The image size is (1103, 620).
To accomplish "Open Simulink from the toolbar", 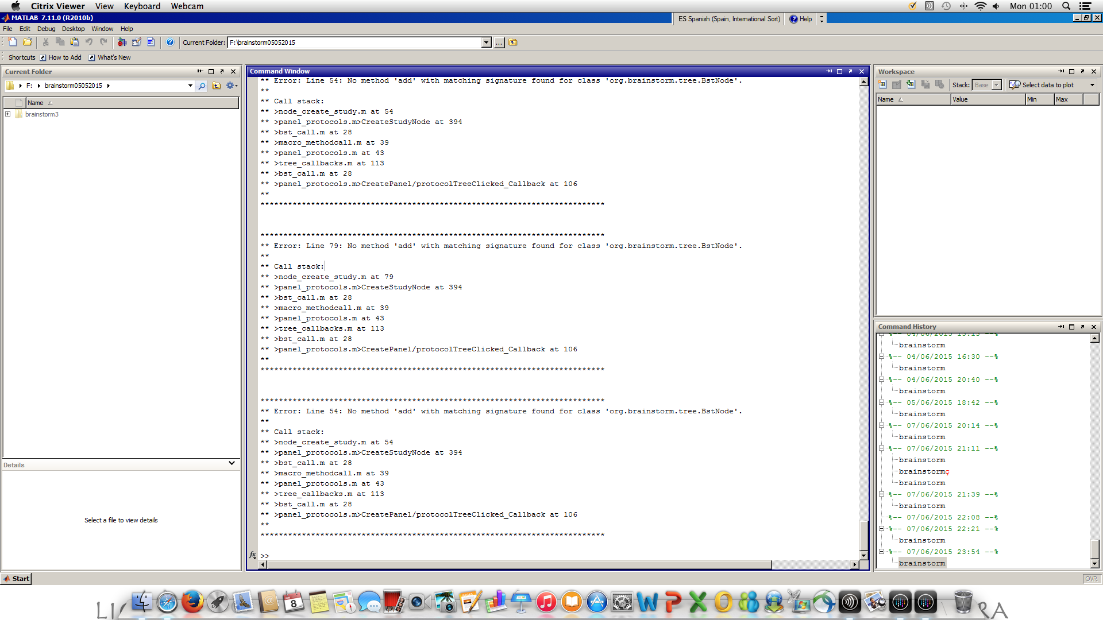I will 122,42.
